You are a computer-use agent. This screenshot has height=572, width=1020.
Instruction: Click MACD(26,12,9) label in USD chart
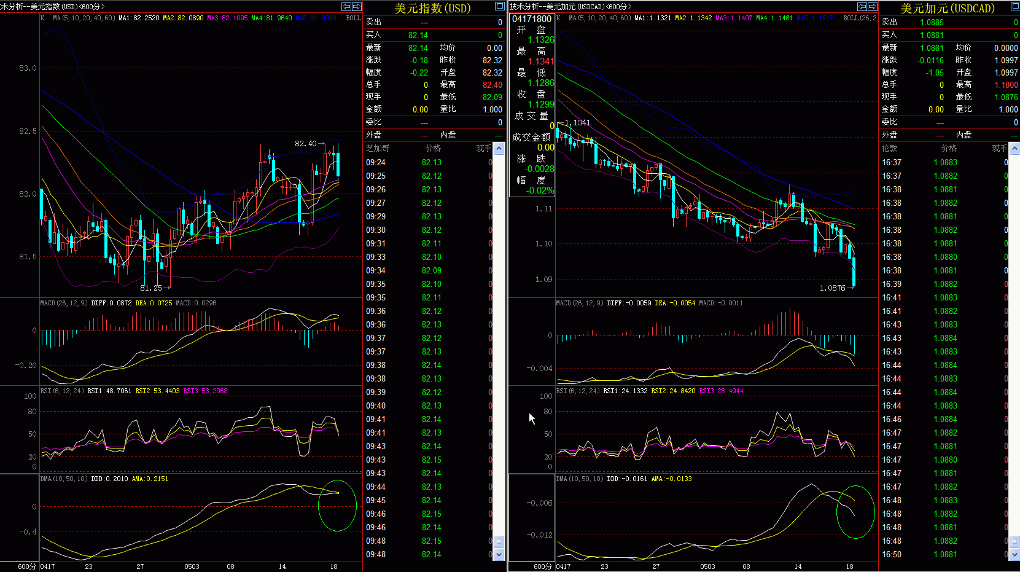tap(64, 303)
